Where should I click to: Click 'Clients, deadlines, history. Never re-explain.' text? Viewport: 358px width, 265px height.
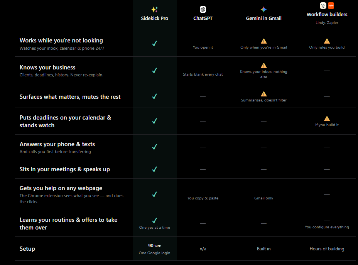pyautogui.click(x=61, y=75)
